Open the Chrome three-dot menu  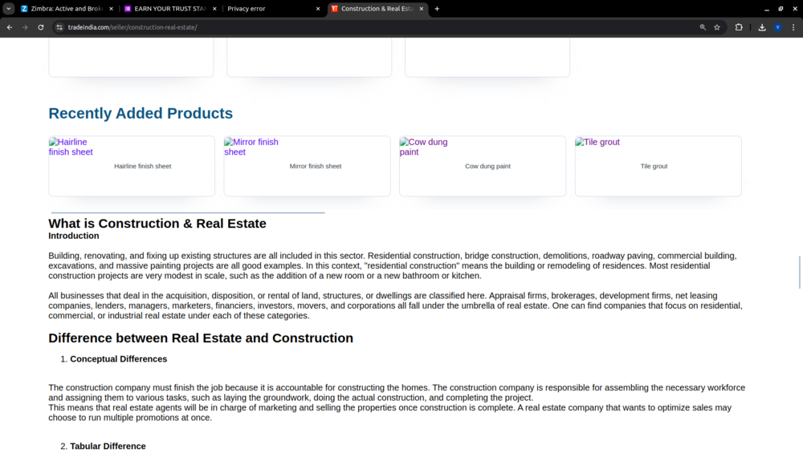(793, 27)
